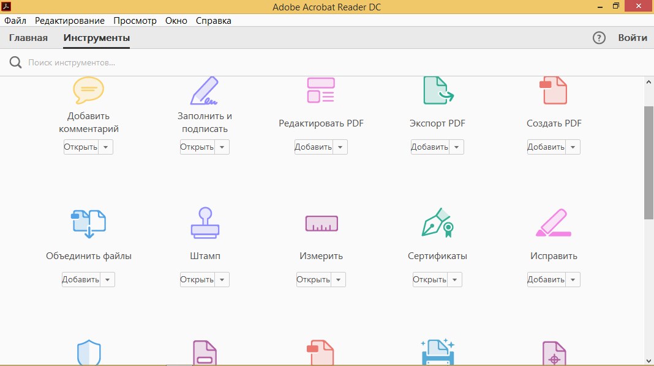Select the Stamp tool icon
Image resolution: width=654 pixels, height=366 pixels.
pyautogui.click(x=205, y=223)
